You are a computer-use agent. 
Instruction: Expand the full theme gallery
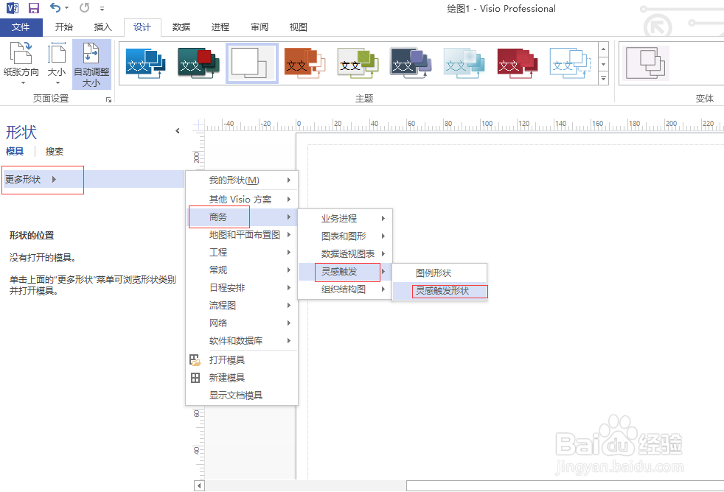603,79
